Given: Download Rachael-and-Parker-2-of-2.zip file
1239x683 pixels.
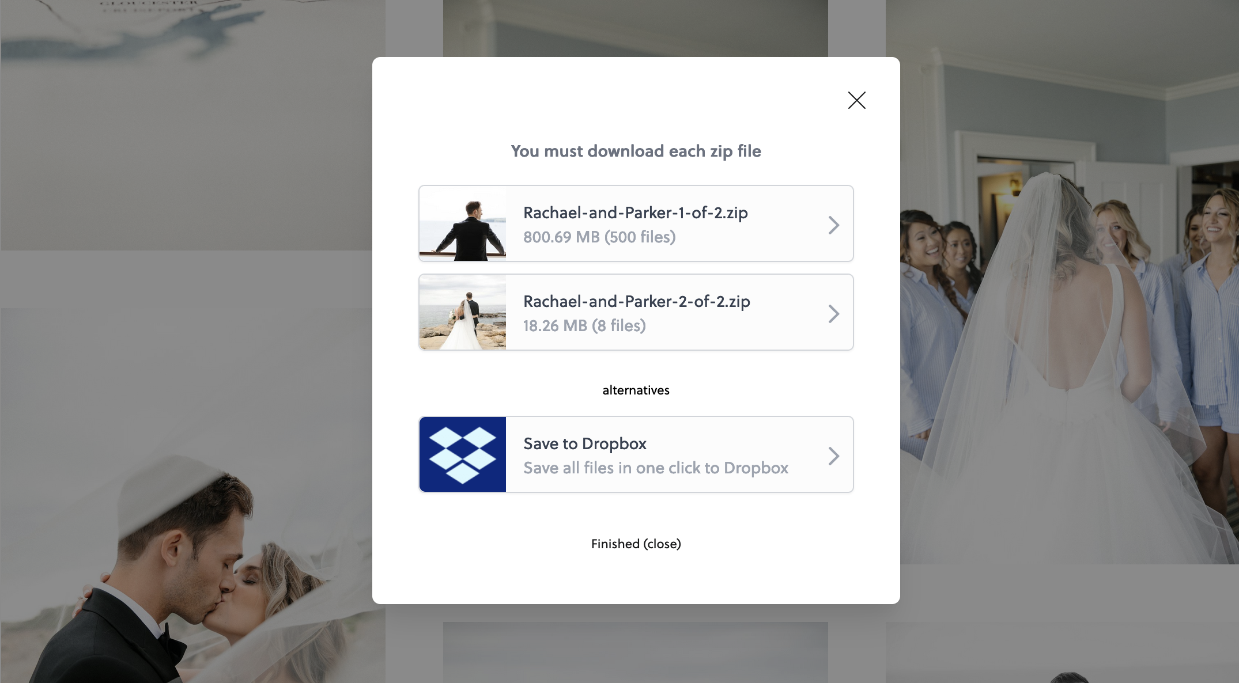Looking at the screenshot, I should 636,312.
